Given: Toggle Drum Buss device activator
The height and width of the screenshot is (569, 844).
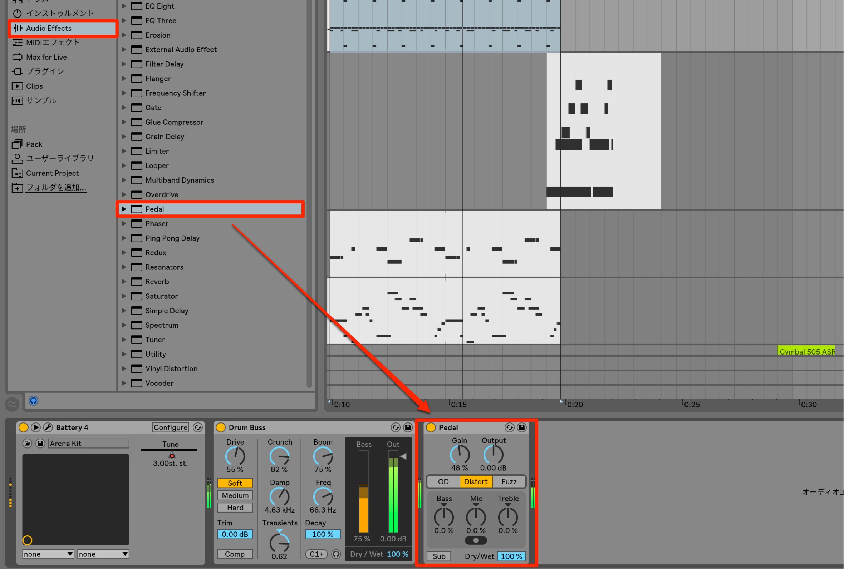Looking at the screenshot, I should click(x=220, y=427).
